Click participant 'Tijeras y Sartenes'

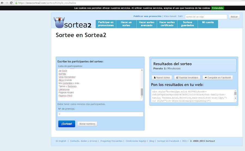pos(68,86)
